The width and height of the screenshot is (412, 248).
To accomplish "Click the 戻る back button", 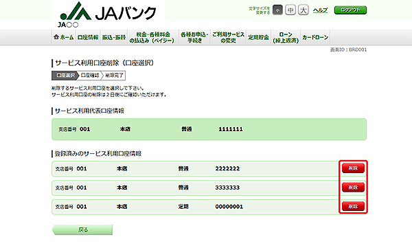I will pos(82,229).
